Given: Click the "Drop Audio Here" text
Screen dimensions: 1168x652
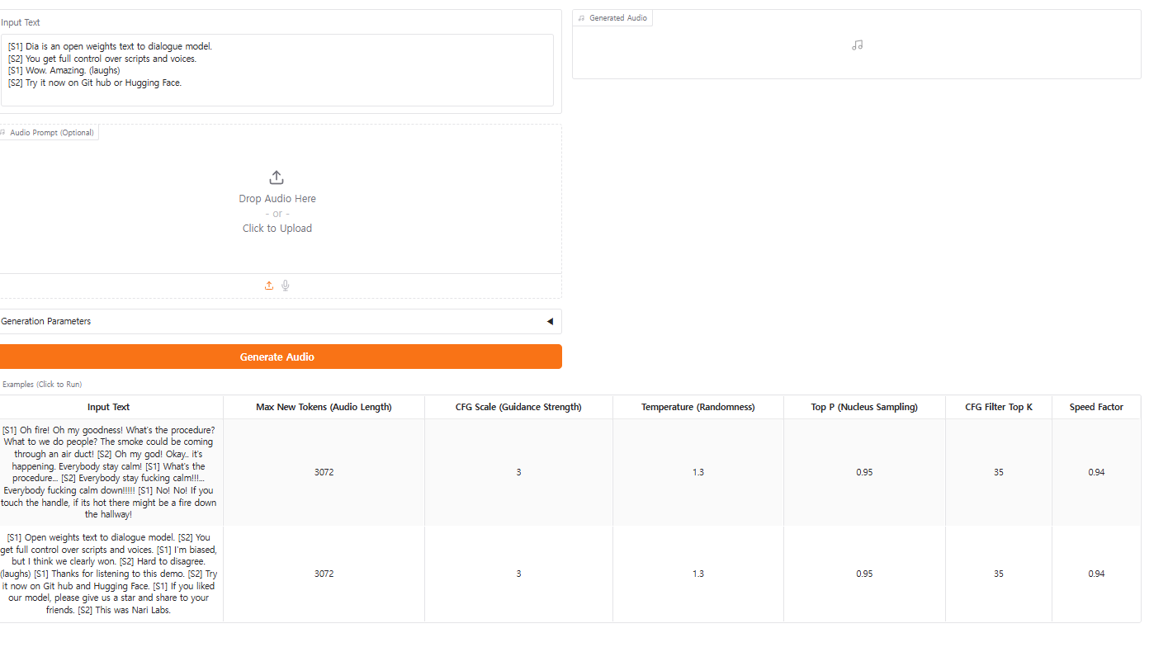Looking at the screenshot, I should [x=277, y=199].
